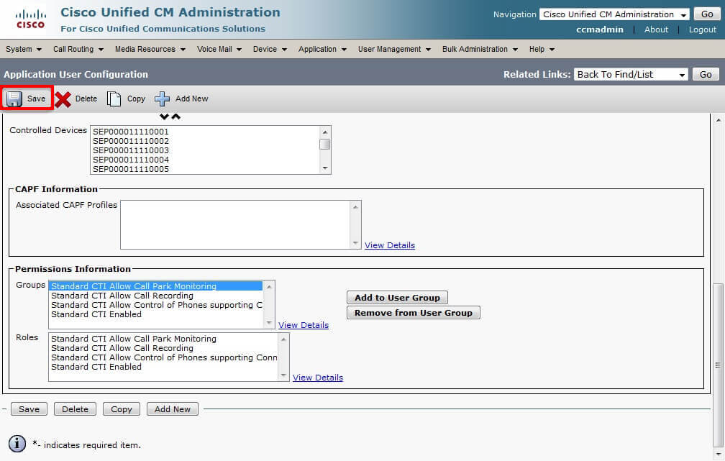Click the Delete text in top toolbar
This screenshot has height=461, width=725.
(86, 99)
